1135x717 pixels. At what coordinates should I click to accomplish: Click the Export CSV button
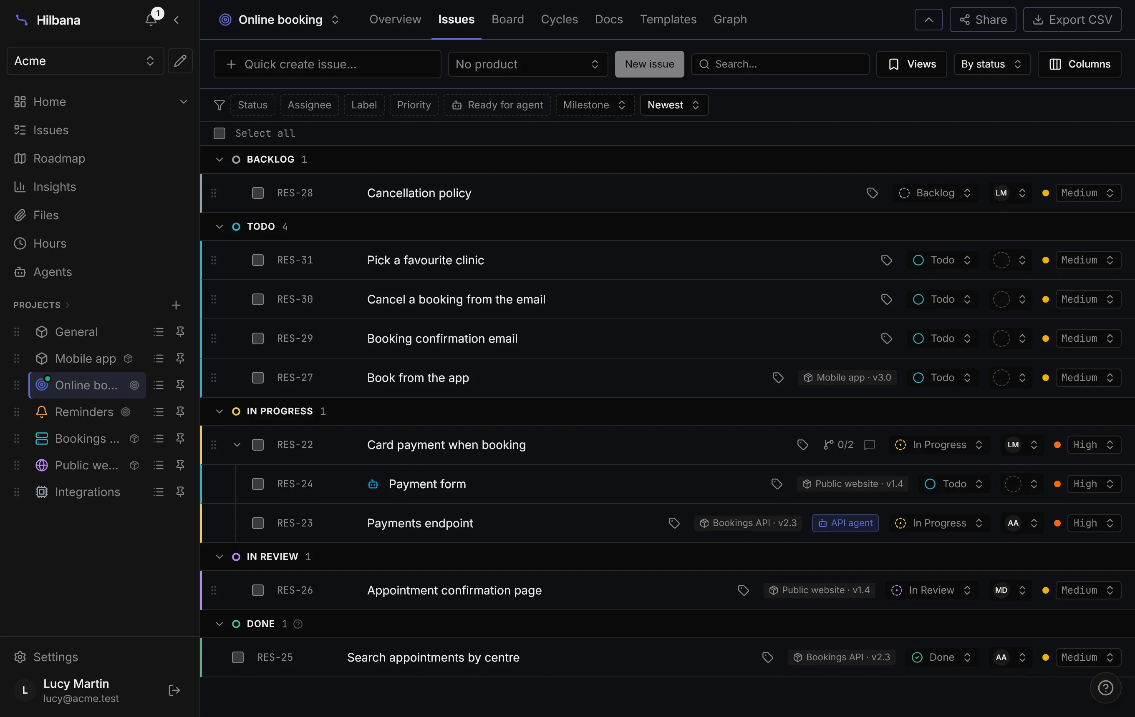pyautogui.click(x=1072, y=20)
